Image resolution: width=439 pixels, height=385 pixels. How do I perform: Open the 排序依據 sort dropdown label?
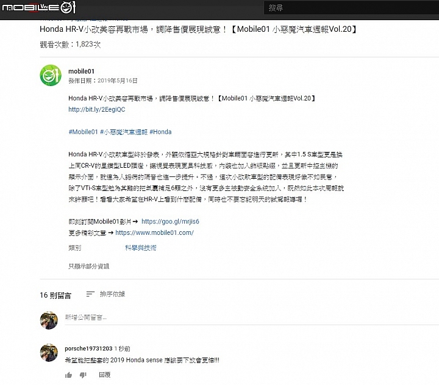[112, 294]
